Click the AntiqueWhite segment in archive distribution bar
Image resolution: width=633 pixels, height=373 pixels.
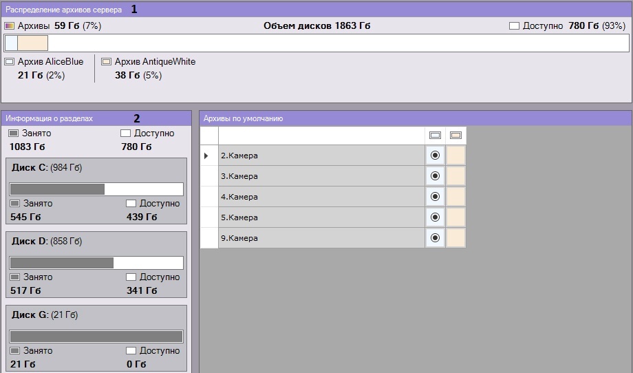tap(32, 43)
